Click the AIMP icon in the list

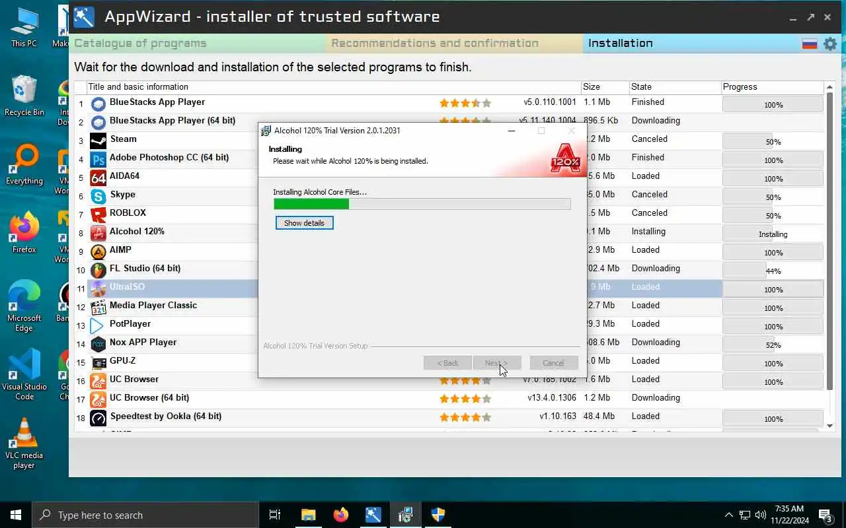[x=98, y=251]
